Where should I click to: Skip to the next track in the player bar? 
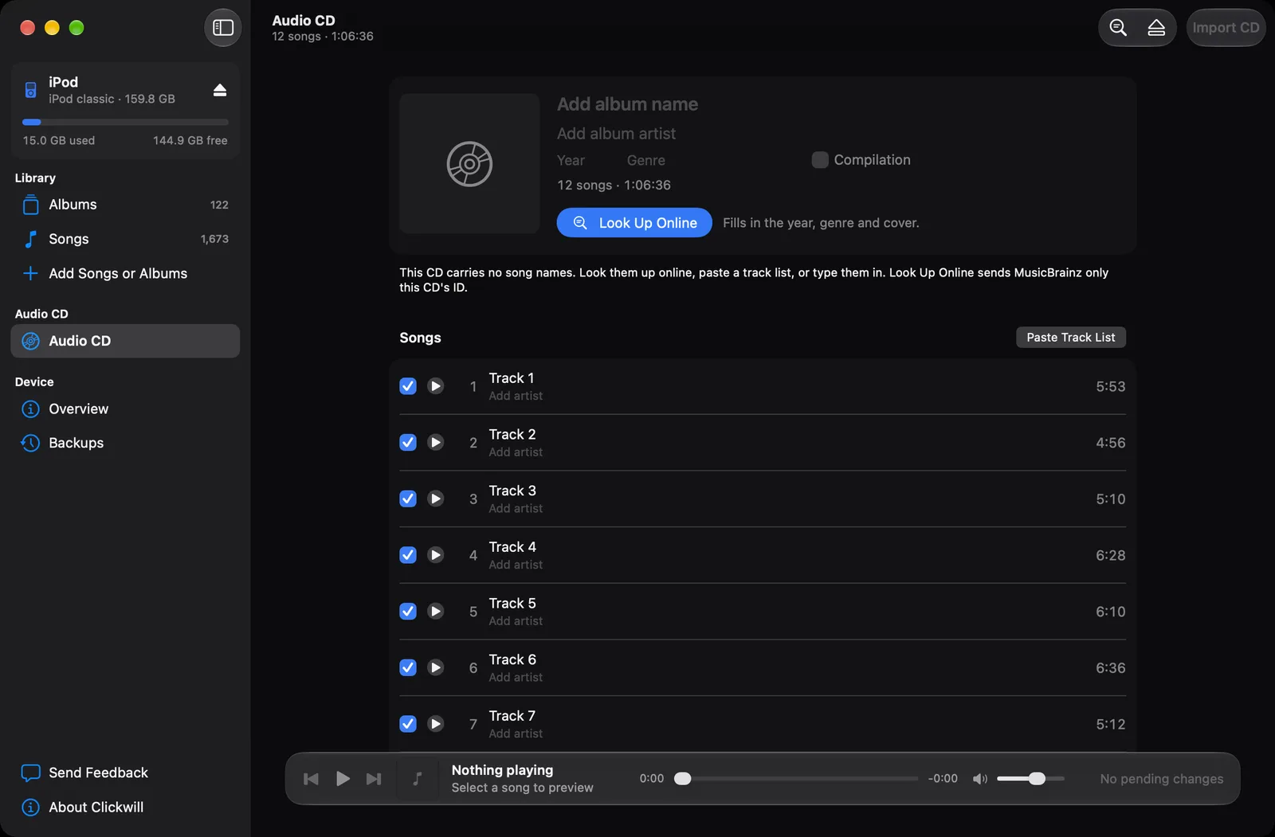(374, 779)
